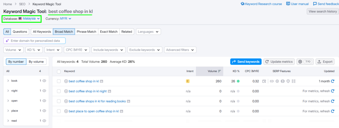Open column settings gear showing 7/10
Viewport: 339px width, 128px height.
point(305,62)
